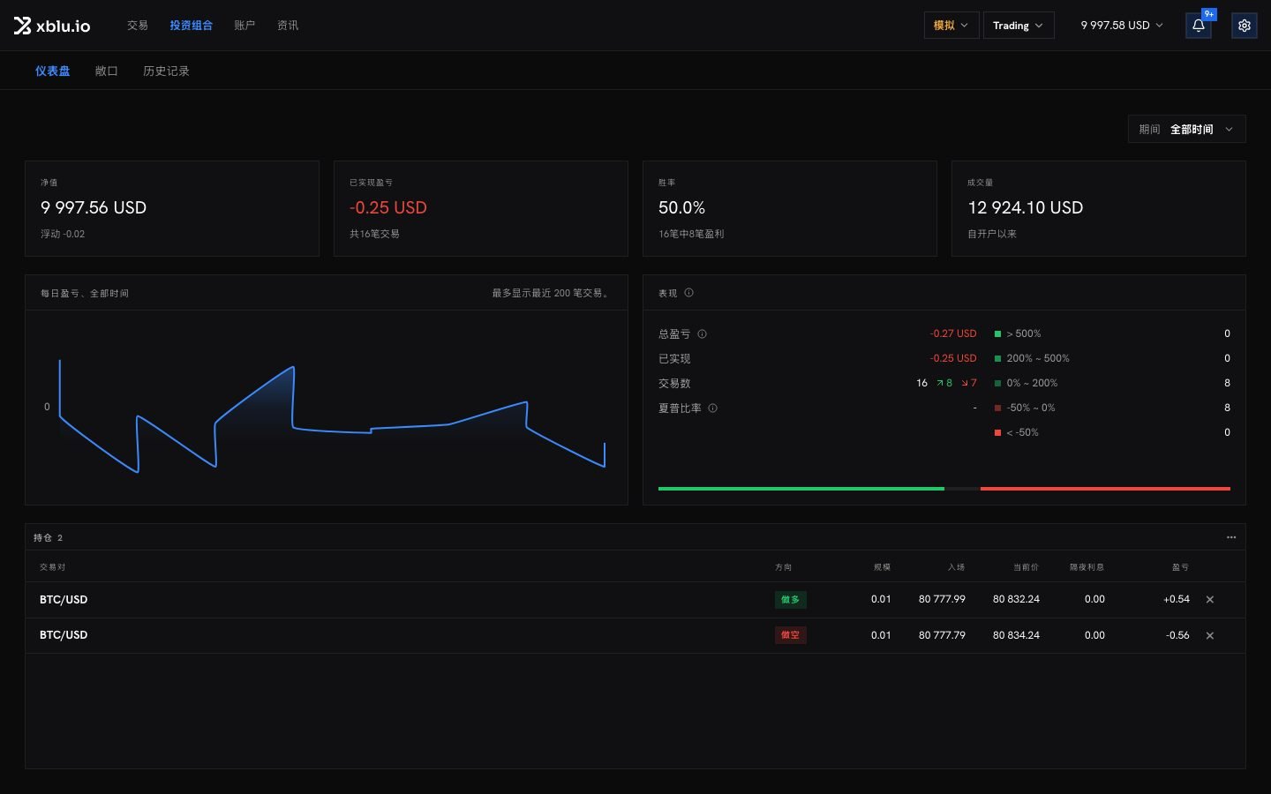Close the BTC/USD 做多 position
The width and height of the screenshot is (1271, 794).
pyautogui.click(x=1210, y=600)
